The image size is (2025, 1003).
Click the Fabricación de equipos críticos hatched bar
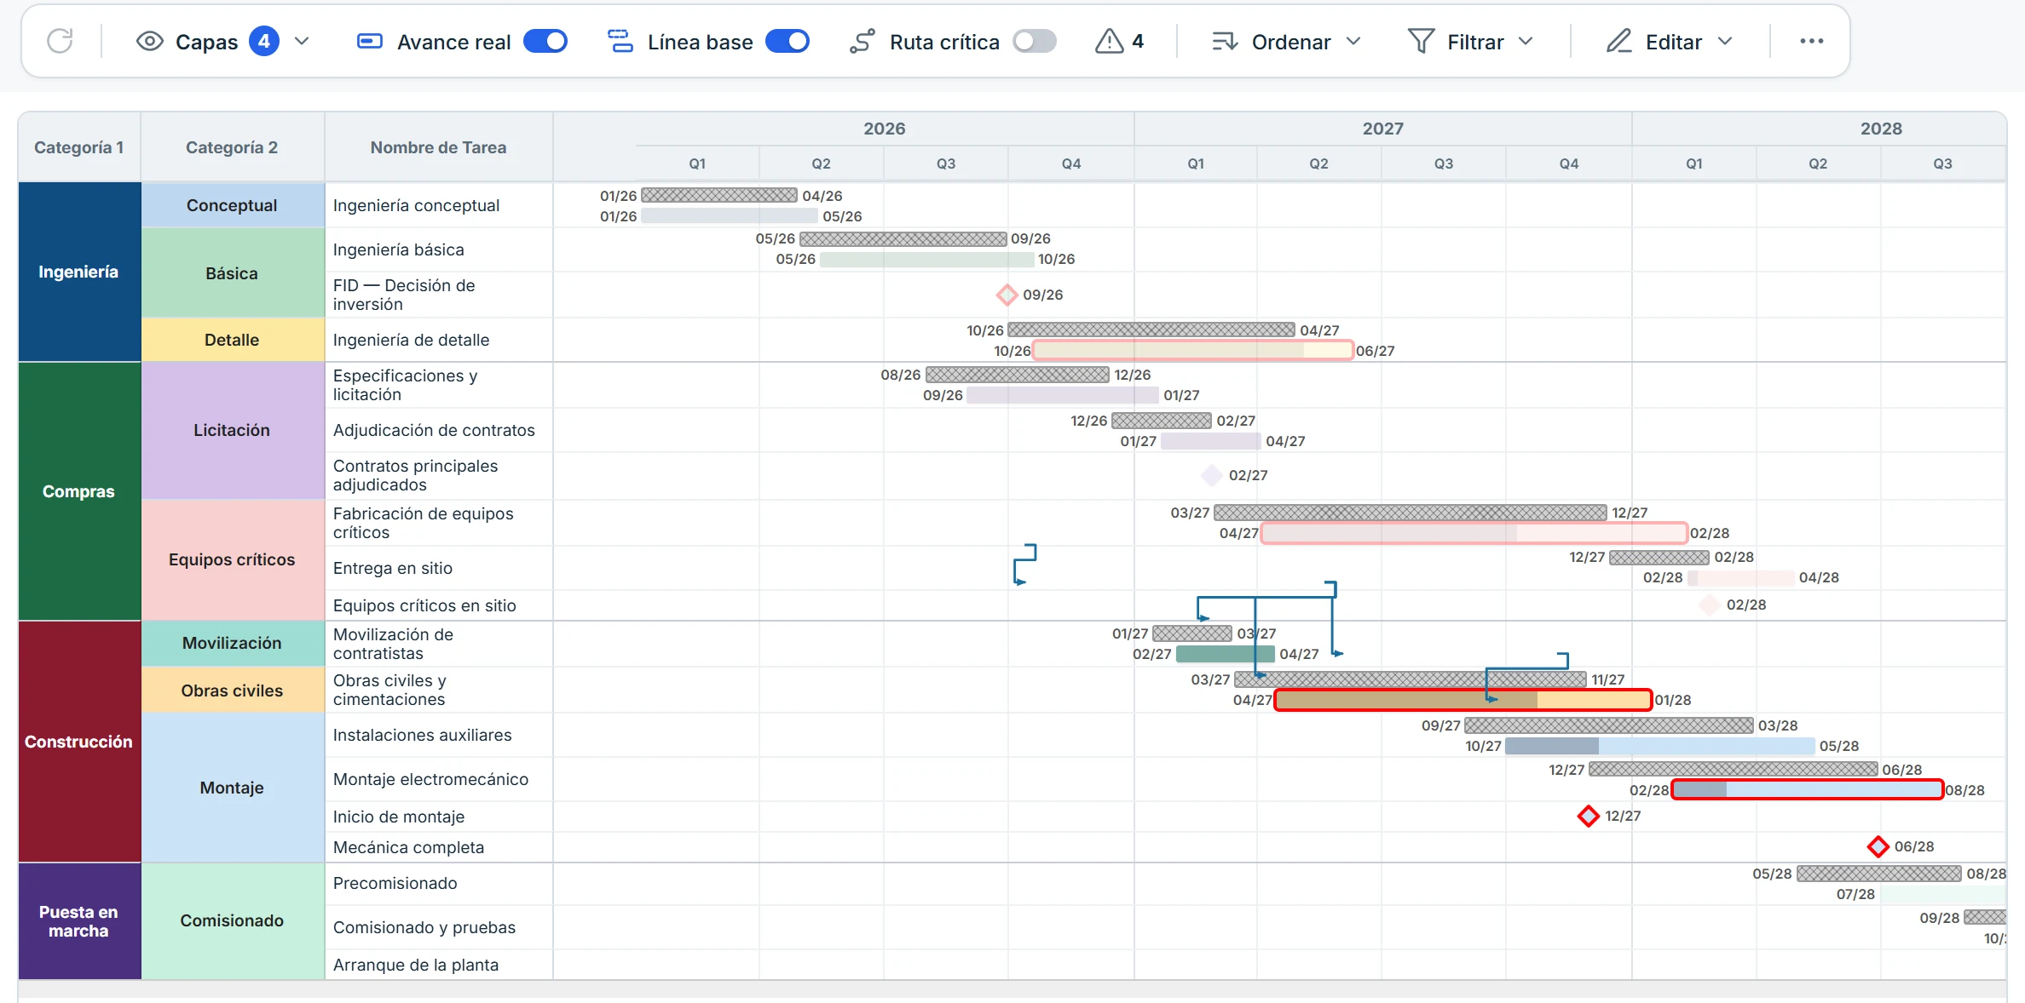1411,513
